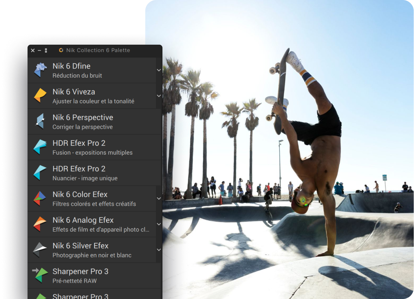Open the palette options menu icon
This screenshot has height=299, width=414.
(46, 51)
